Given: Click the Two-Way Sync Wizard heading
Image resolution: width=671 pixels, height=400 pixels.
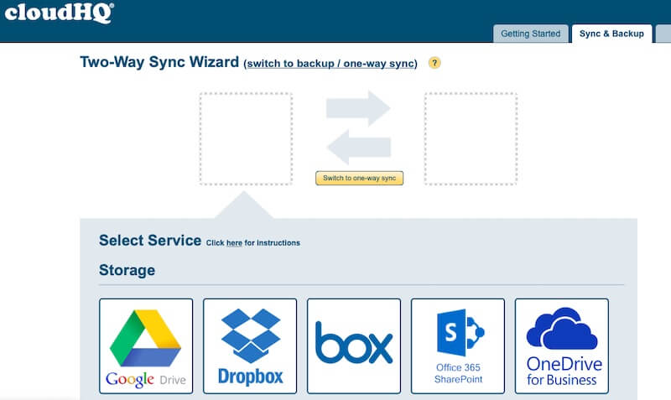Looking at the screenshot, I should [159, 62].
